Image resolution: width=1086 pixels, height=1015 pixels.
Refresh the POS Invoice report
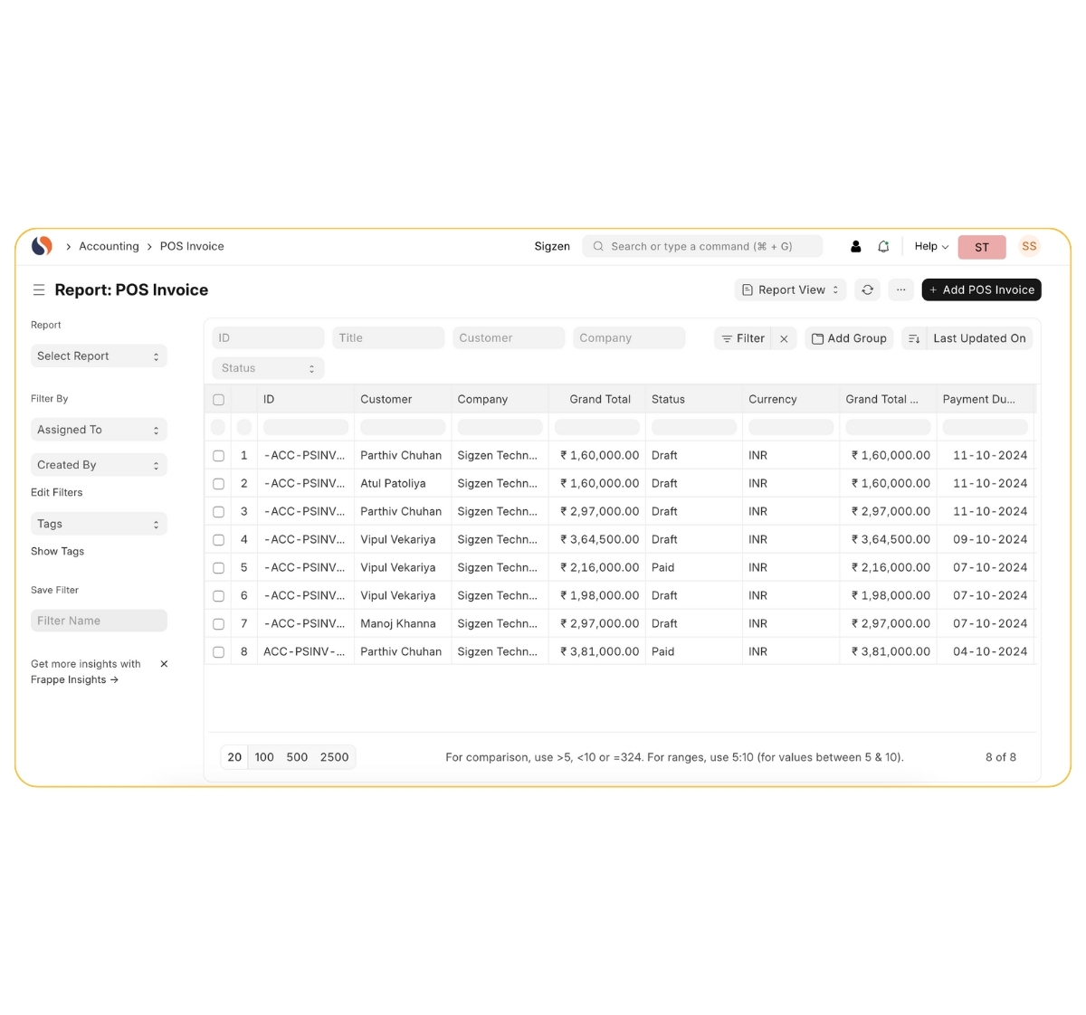tap(867, 290)
